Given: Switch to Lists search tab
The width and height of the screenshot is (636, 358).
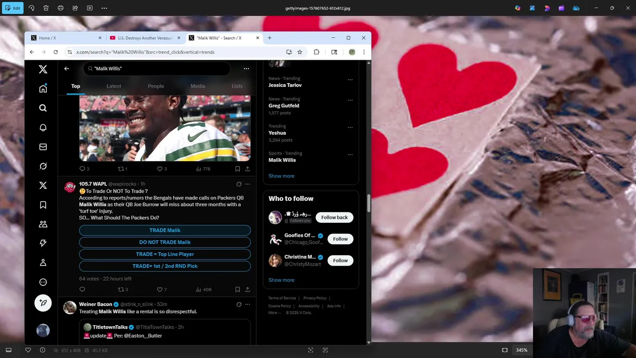Looking at the screenshot, I should (237, 86).
